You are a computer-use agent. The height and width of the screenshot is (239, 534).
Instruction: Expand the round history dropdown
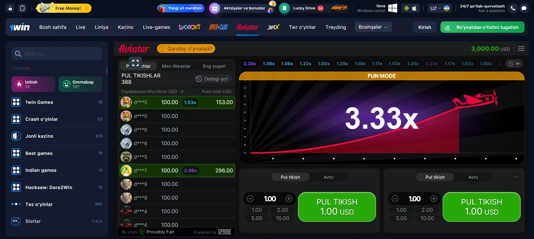(514, 64)
